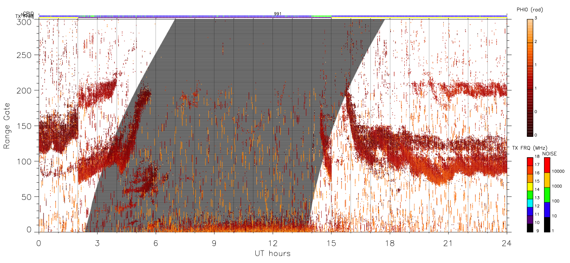Screen dimensions: 570x263
Task: Click the UT hours axis label
Action: (x=272, y=253)
